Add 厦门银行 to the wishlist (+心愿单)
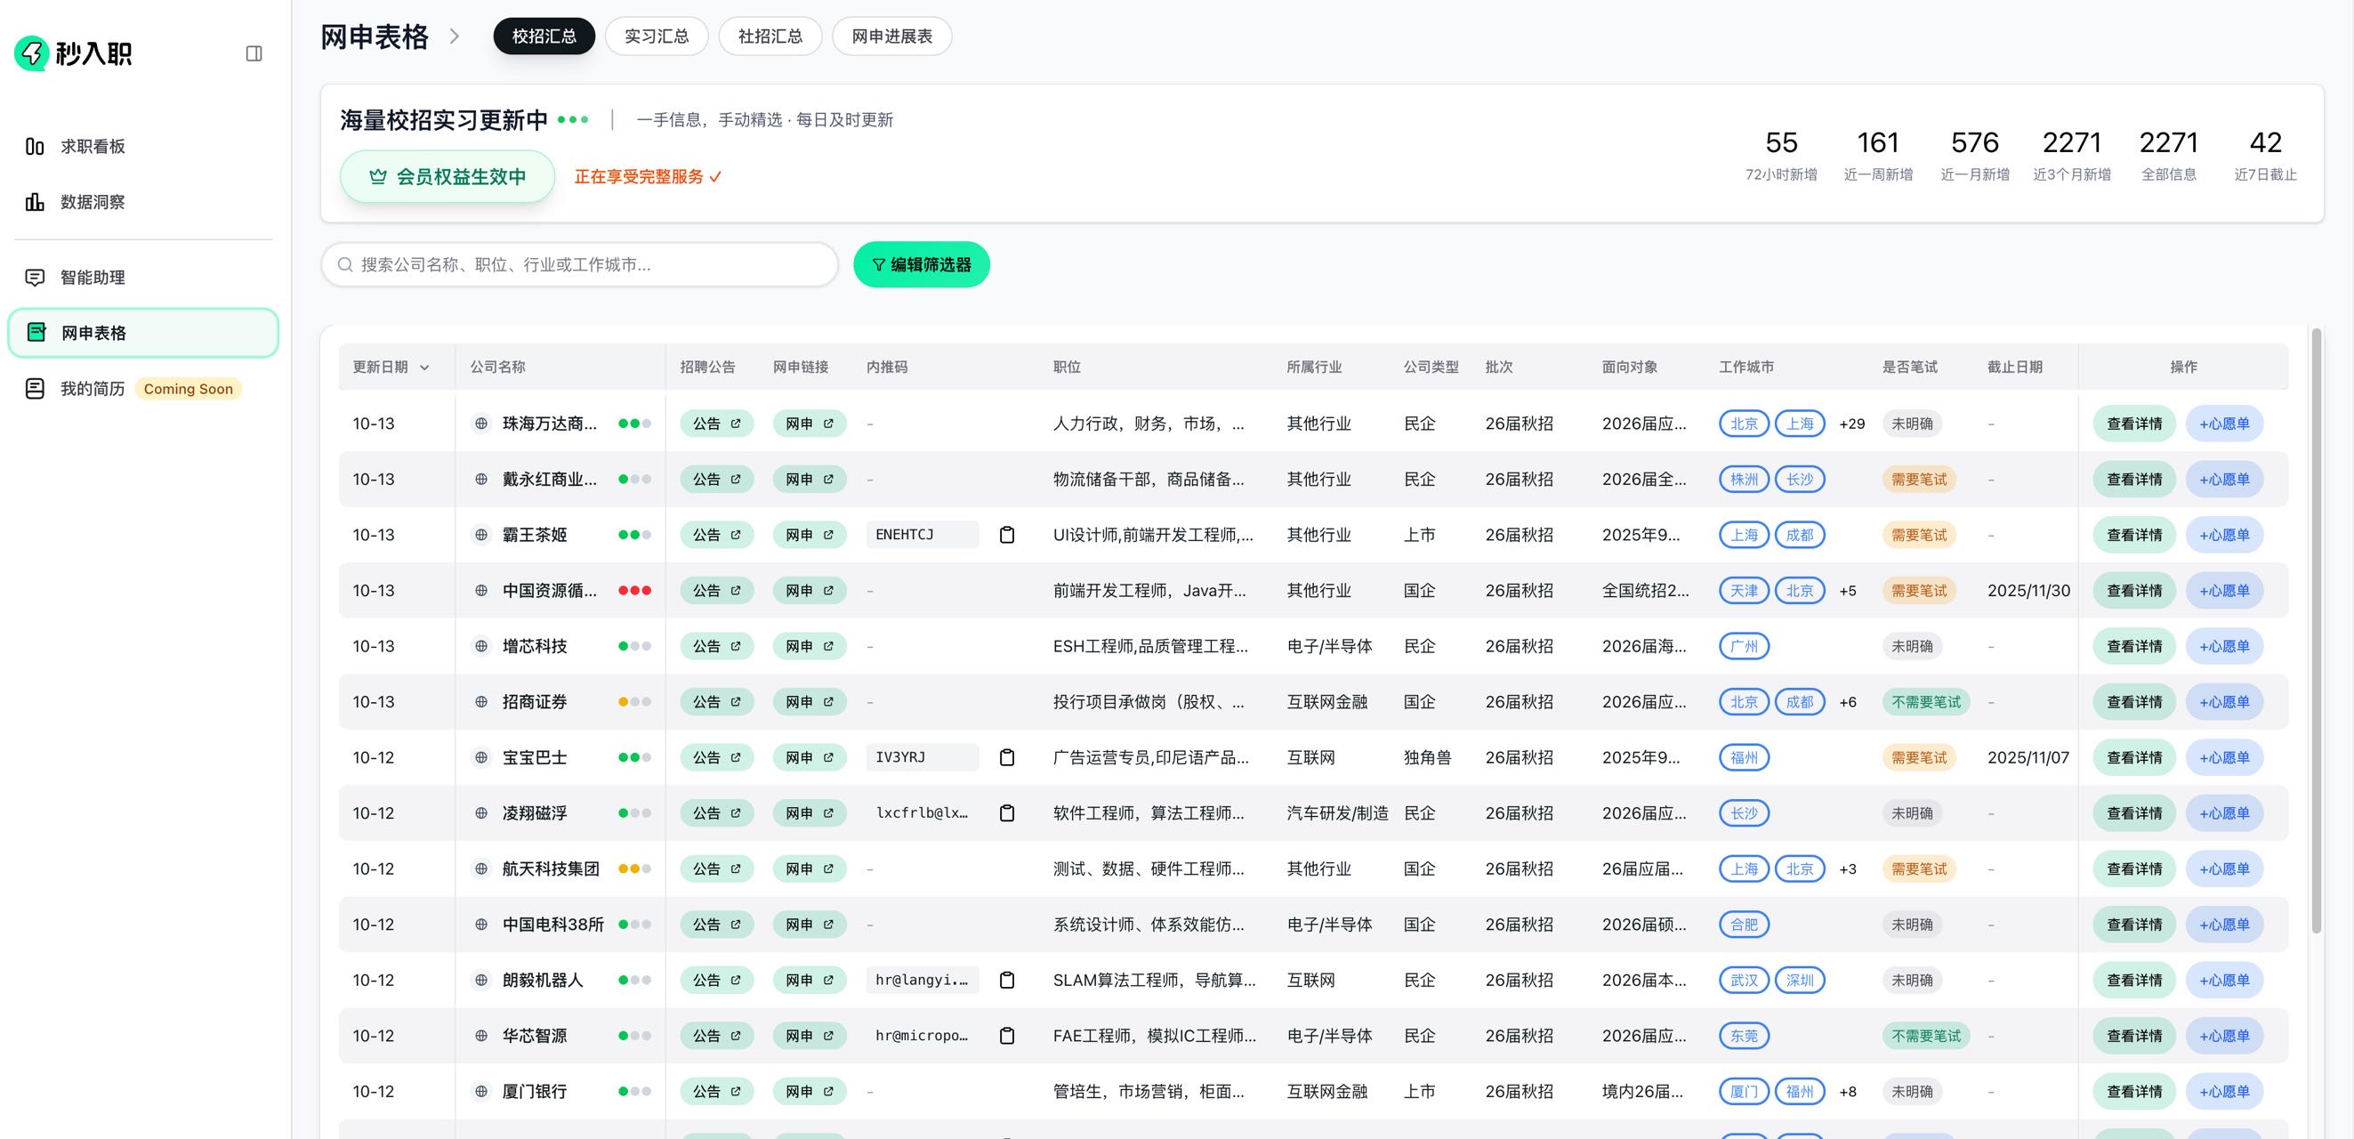The width and height of the screenshot is (2354, 1139). coord(2224,1092)
